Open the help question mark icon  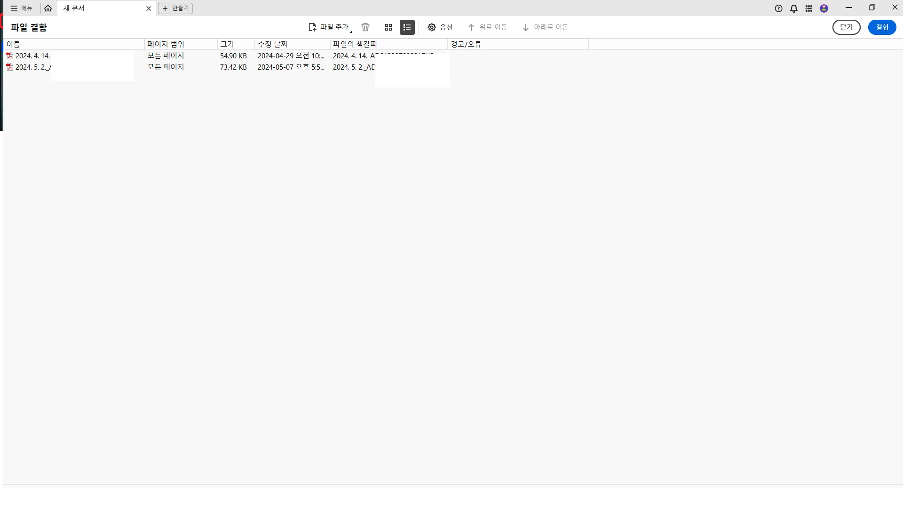coord(779,8)
